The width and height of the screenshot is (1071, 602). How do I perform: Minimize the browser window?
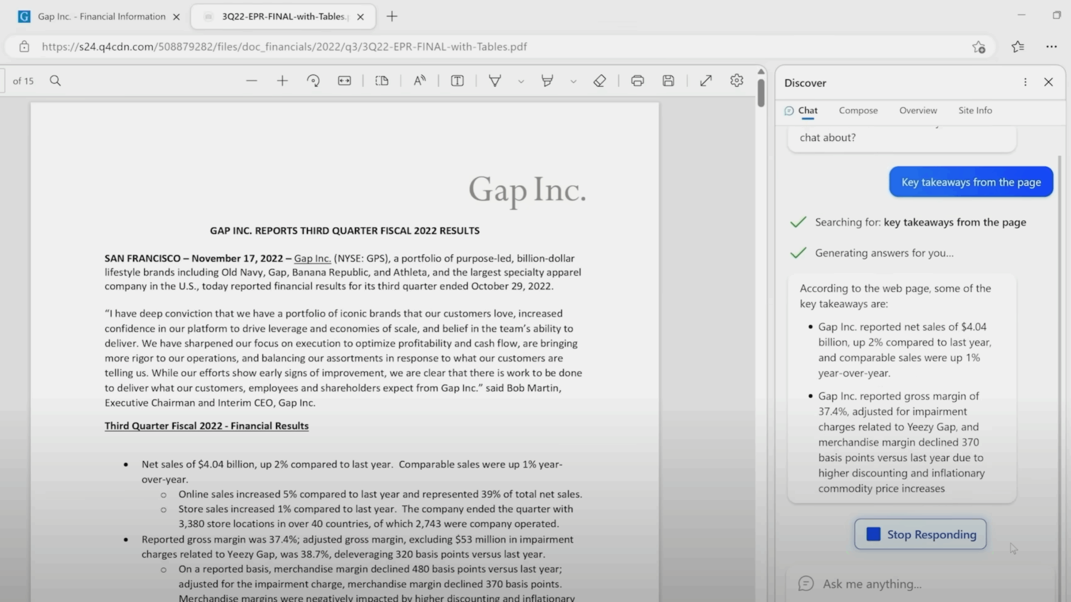[x=1021, y=15]
